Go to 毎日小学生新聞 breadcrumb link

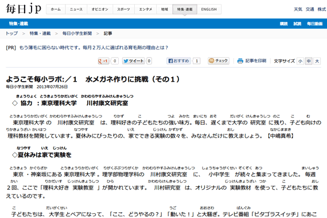(x=77, y=33)
